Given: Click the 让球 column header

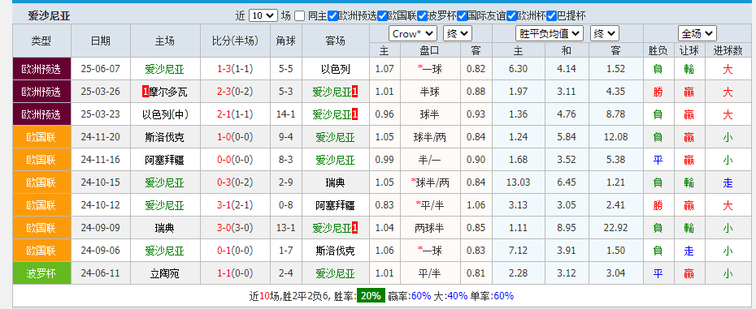Looking at the screenshot, I should click(x=689, y=50).
